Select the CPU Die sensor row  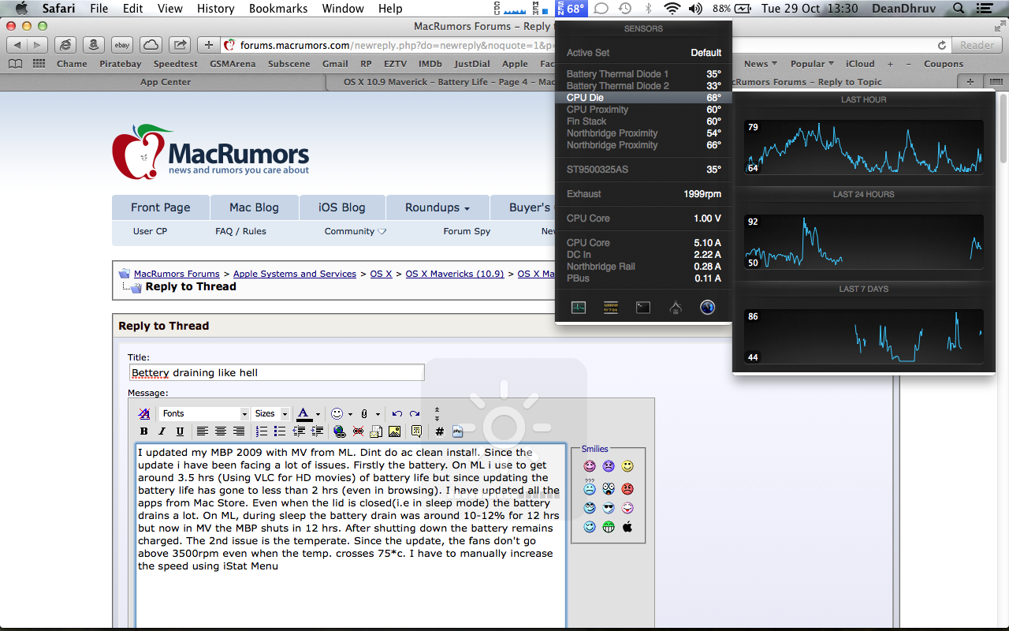pos(643,98)
